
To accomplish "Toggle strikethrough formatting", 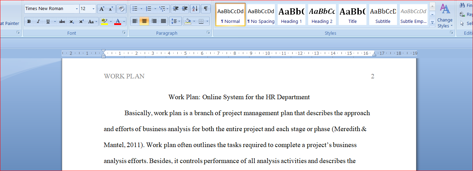I will (62, 22).
